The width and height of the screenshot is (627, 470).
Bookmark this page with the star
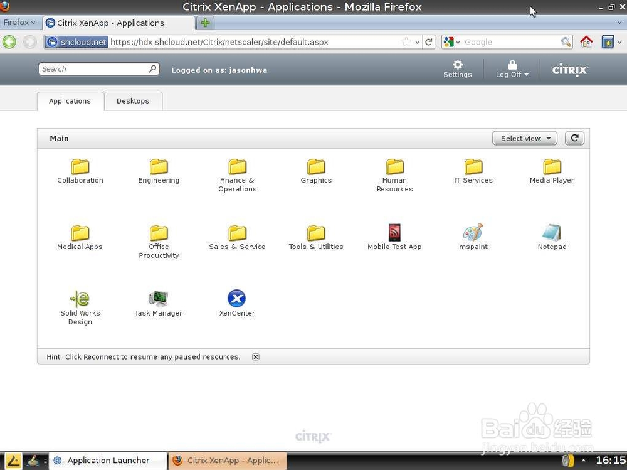(406, 41)
